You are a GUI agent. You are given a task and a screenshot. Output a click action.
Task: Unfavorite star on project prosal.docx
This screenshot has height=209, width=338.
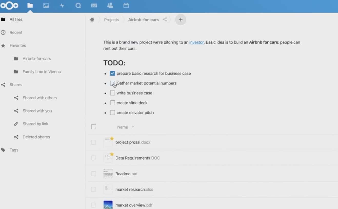point(112,139)
